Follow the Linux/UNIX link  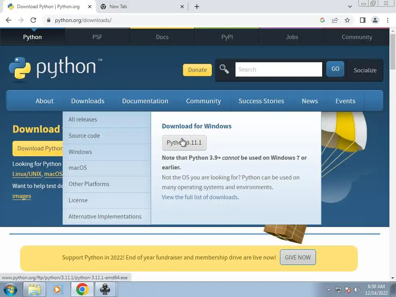27,174
